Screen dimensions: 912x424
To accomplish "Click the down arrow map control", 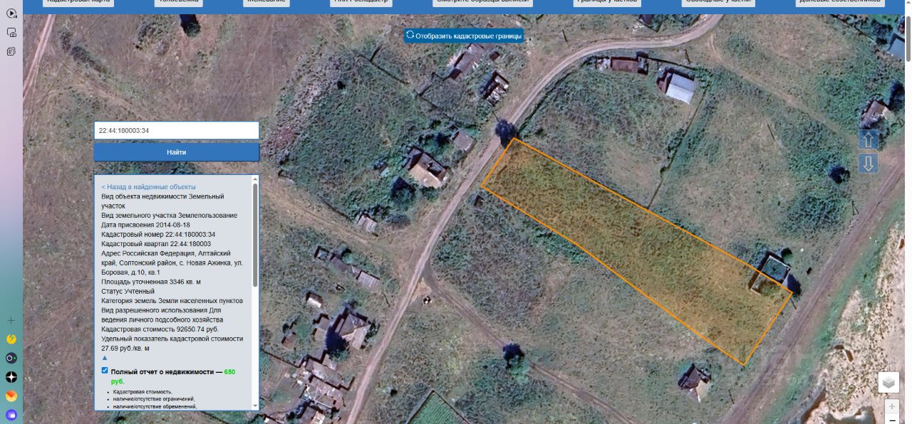I will (868, 164).
